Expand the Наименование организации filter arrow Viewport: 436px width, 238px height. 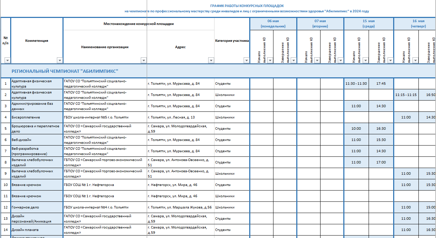(x=143, y=60)
